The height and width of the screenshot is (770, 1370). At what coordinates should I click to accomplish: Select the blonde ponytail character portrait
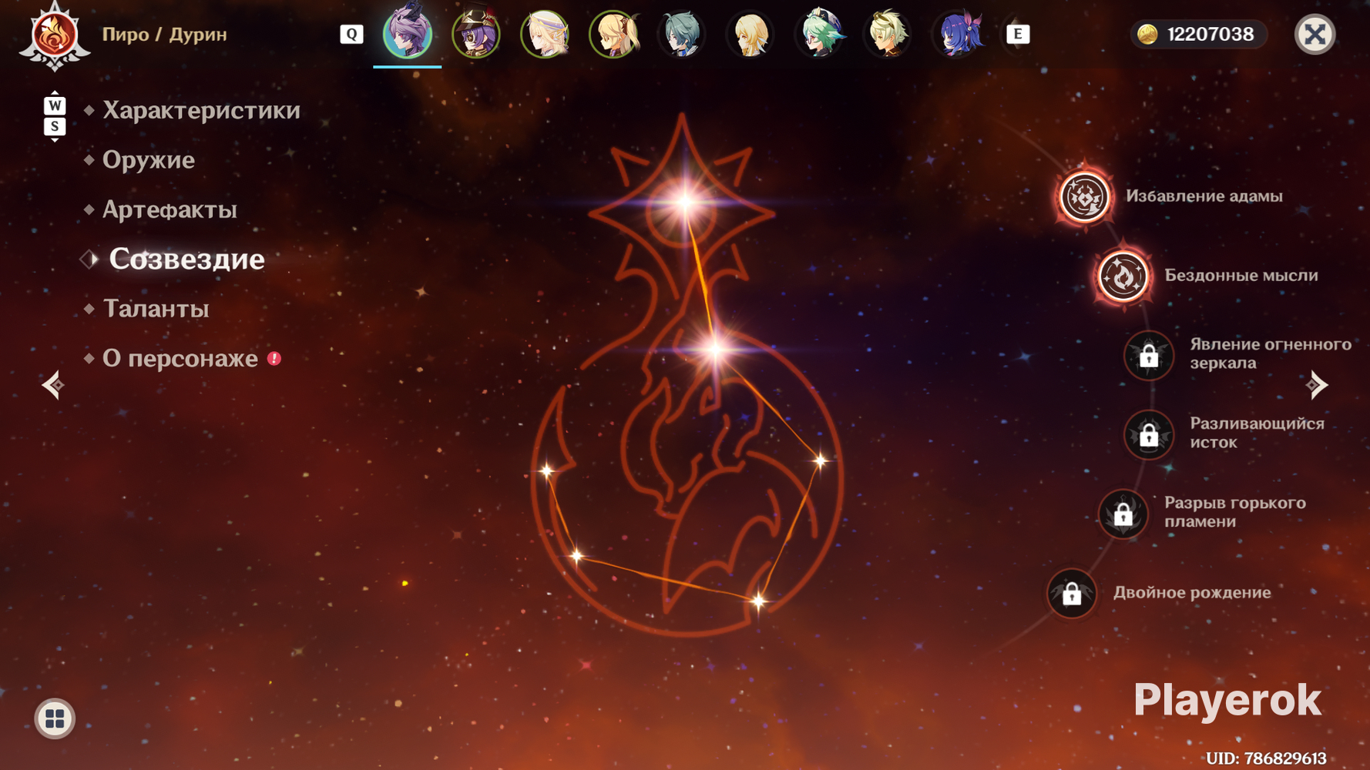click(x=613, y=34)
